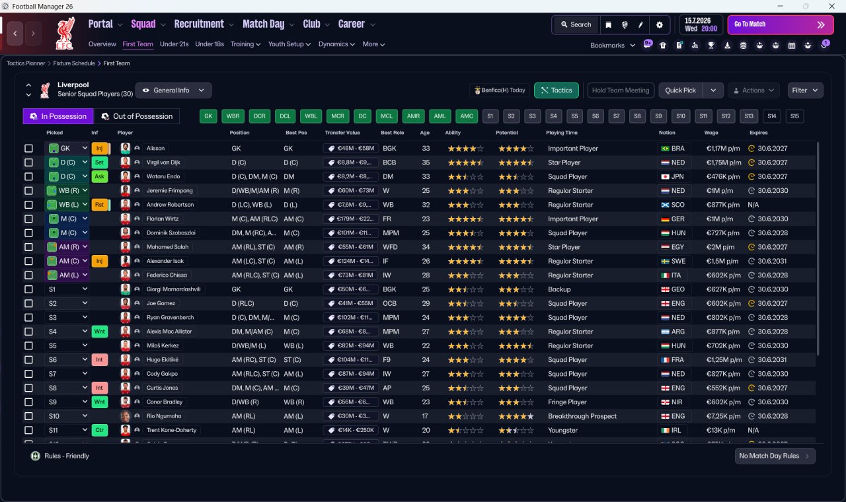Open the world globe icon in top bar
The image size is (846, 502).
[x=625, y=24]
